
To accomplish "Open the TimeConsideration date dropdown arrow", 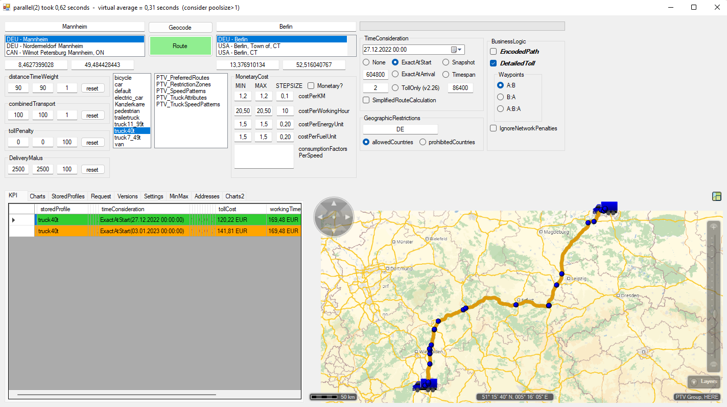I will click(x=460, y=50).
